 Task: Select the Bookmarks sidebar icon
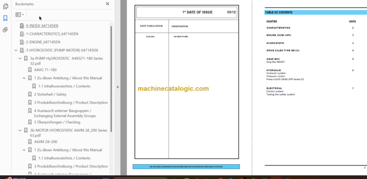tap(5, 18)
